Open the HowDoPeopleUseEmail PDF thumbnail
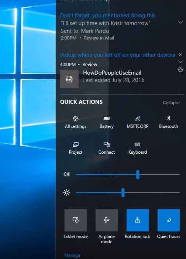The width and height of the screenshot is (186, 259). [69, 79]
